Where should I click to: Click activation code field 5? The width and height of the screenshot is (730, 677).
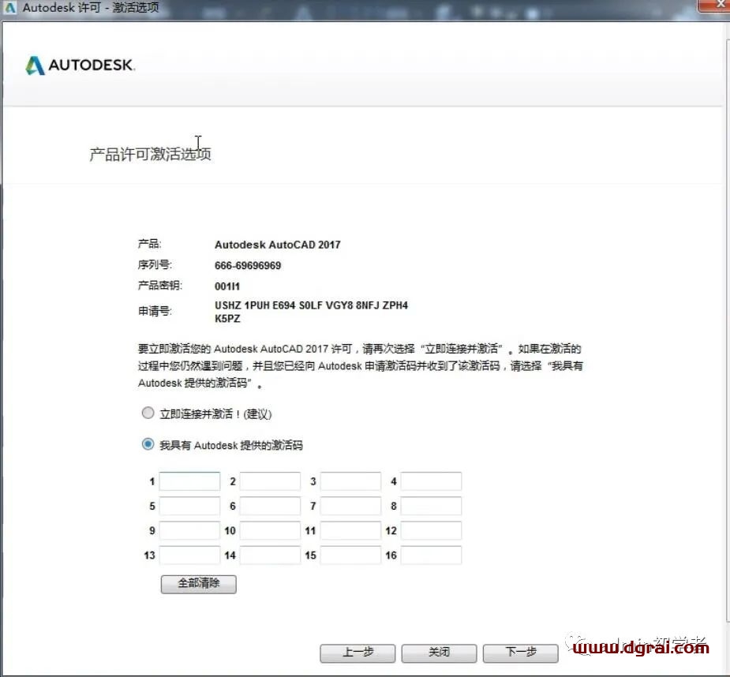click(189, 506)
